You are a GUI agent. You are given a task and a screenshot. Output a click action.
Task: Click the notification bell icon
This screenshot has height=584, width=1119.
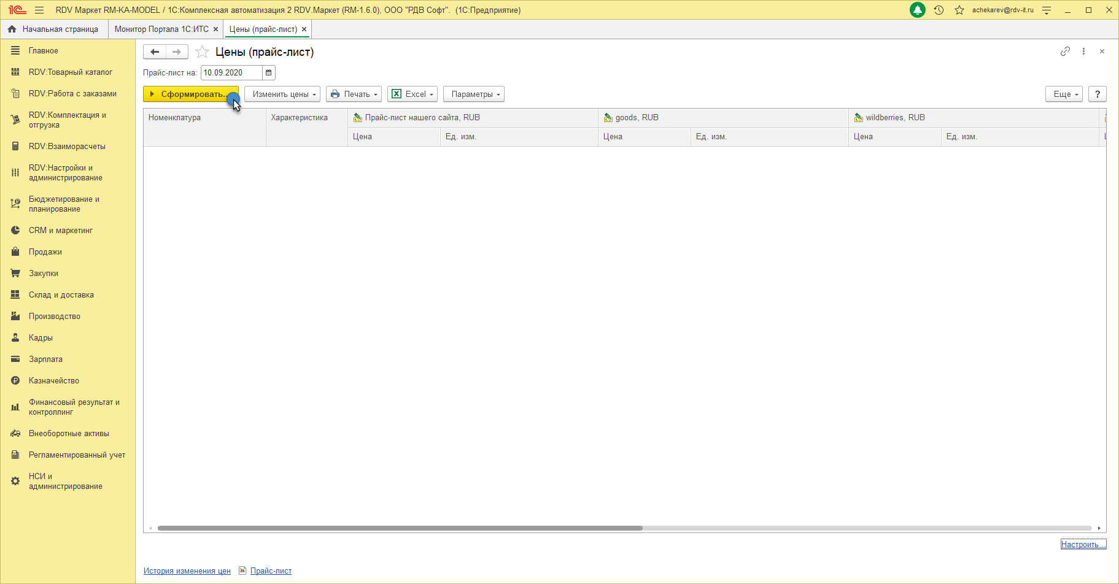[x=918, y=10]
